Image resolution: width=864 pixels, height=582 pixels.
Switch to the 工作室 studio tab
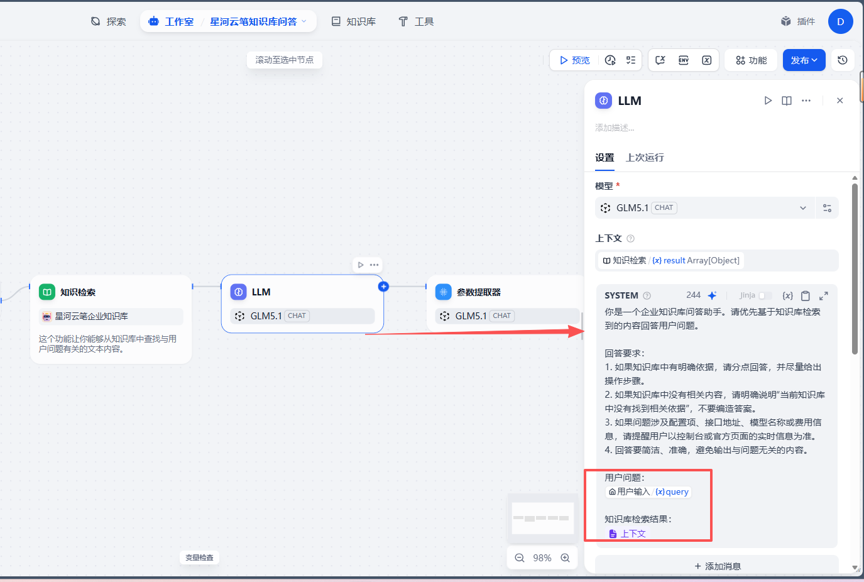[171, 21]
